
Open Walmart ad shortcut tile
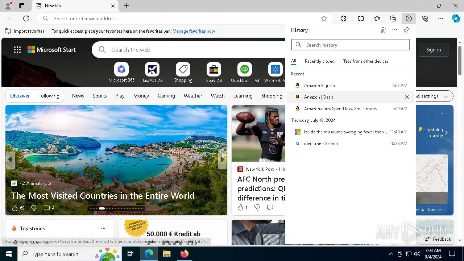(x=275, y=72)
